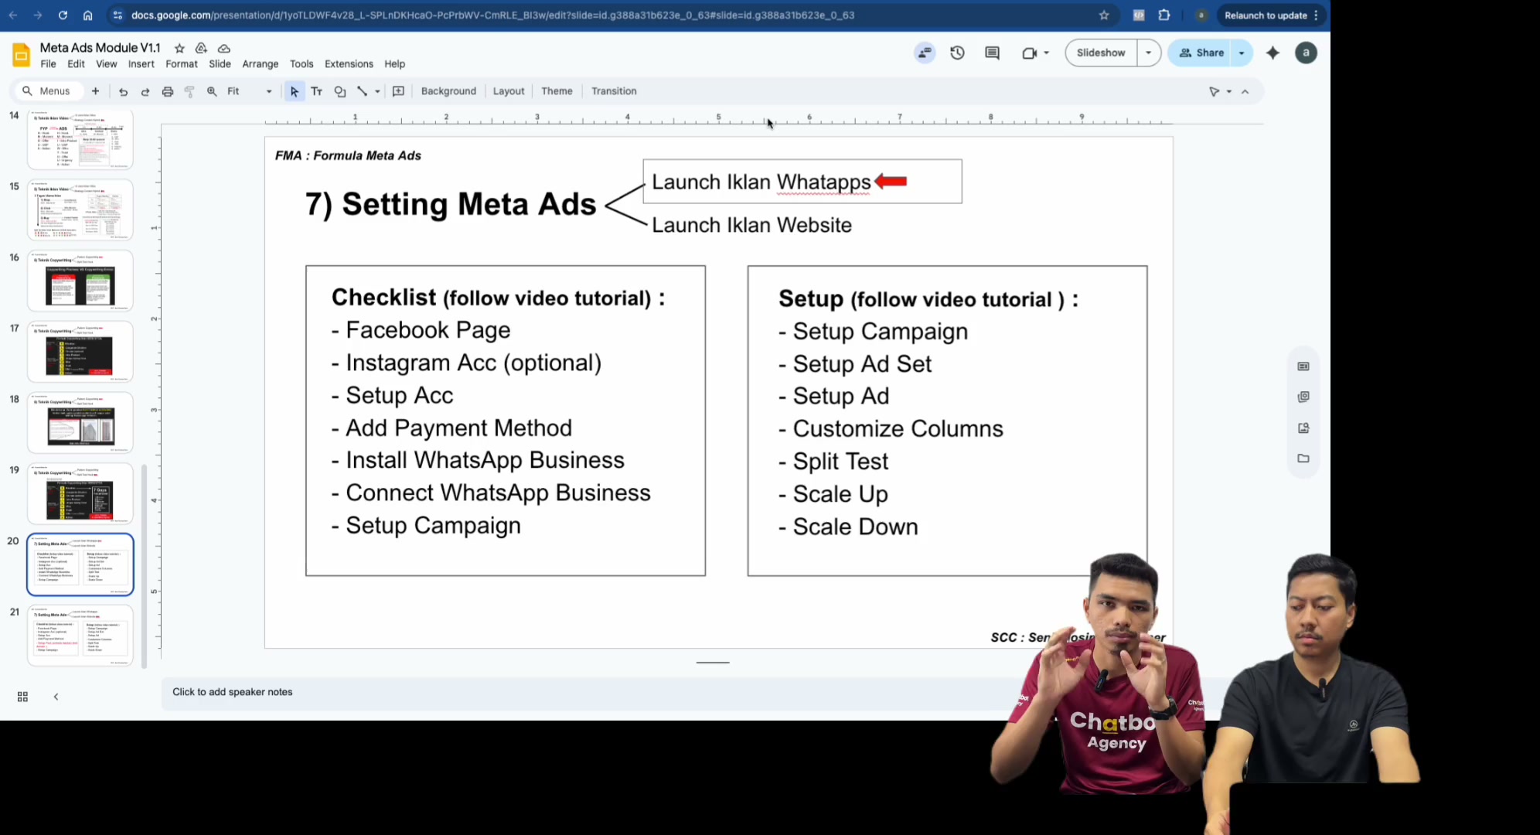Open the shape insert tool

pyautogui.click(x=339, y=91)
